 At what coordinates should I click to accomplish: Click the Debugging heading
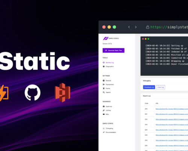147,81
